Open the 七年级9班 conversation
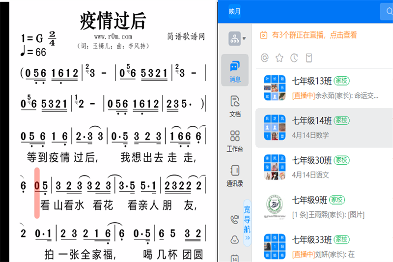Viewport: 393px width, 262px height. pos(324,206)
